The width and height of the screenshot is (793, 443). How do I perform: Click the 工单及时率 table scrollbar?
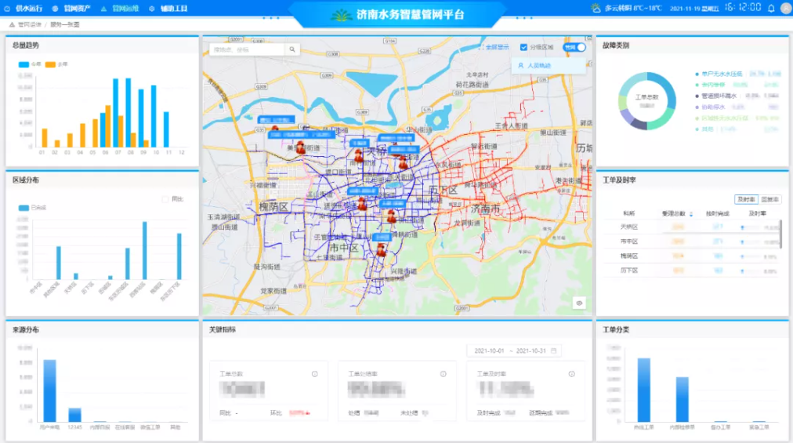point(781,234)
